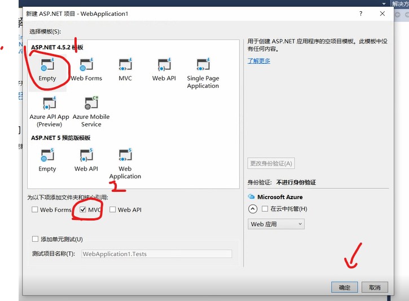Screen dimensions: 409x301
Task: Enable the Web Forms references checkbox
Action: (34, 209)
